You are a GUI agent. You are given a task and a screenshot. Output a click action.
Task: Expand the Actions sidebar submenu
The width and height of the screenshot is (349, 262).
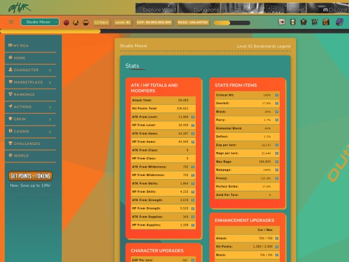click(50, 107)
